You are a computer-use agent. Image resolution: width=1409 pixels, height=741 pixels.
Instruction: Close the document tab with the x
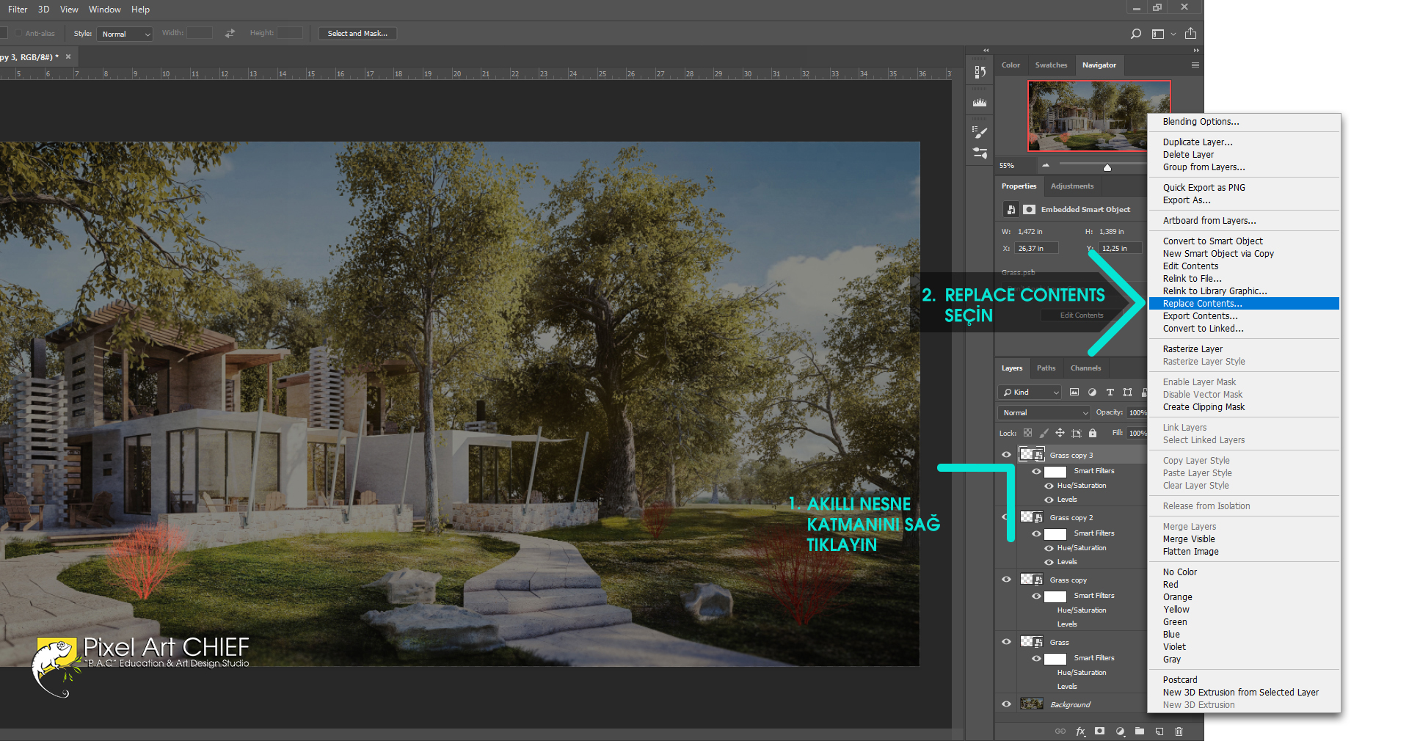[68, 56]
